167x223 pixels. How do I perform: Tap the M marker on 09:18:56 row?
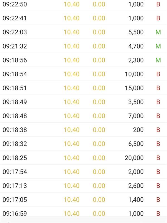(158, 60)
